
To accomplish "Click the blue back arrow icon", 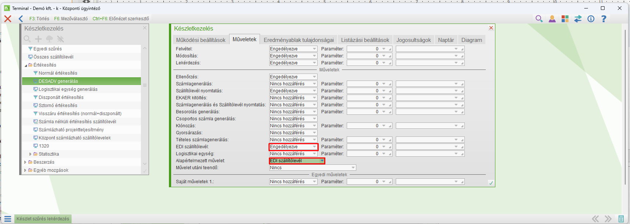I will [21, 19].
